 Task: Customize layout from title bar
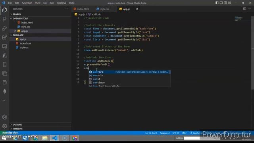coord(230,3)
